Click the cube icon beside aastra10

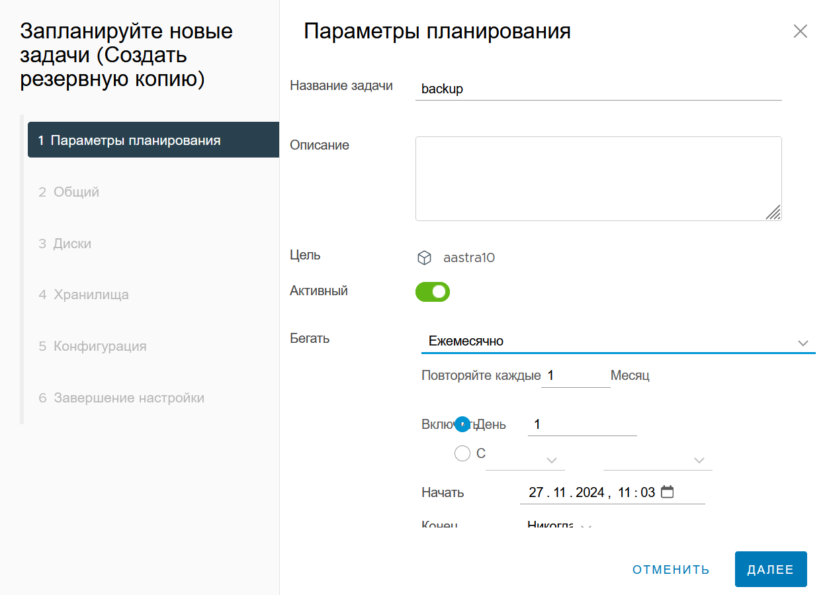click(424, 257)
